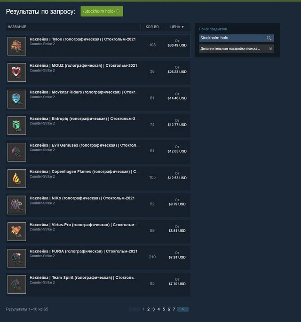The width and height of the screenshot is (301, 322).
Task: Select Movistar Riders sticker icon
Action: pos(17,99)
